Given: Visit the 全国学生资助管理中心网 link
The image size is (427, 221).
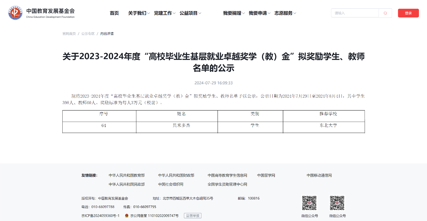Looking at the screenshot, I should point(227,184).
